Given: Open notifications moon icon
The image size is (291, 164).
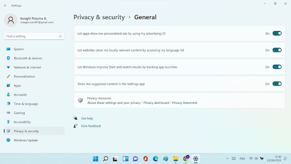Looking at the screenshot, I should click(285, 159).
